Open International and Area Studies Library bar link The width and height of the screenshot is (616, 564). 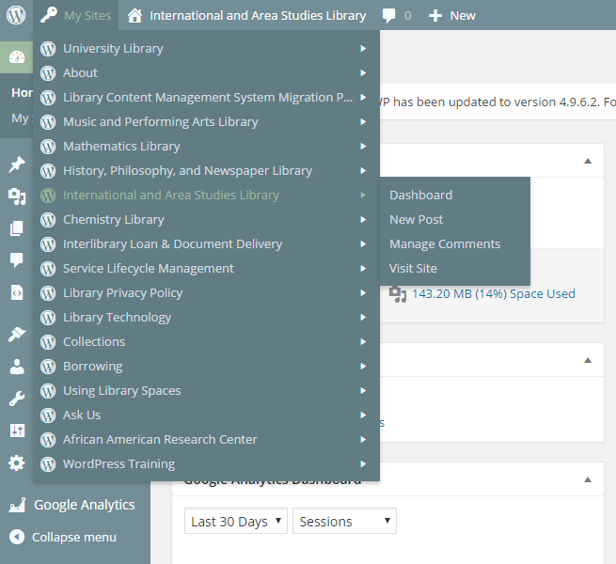tap(258, 16)
